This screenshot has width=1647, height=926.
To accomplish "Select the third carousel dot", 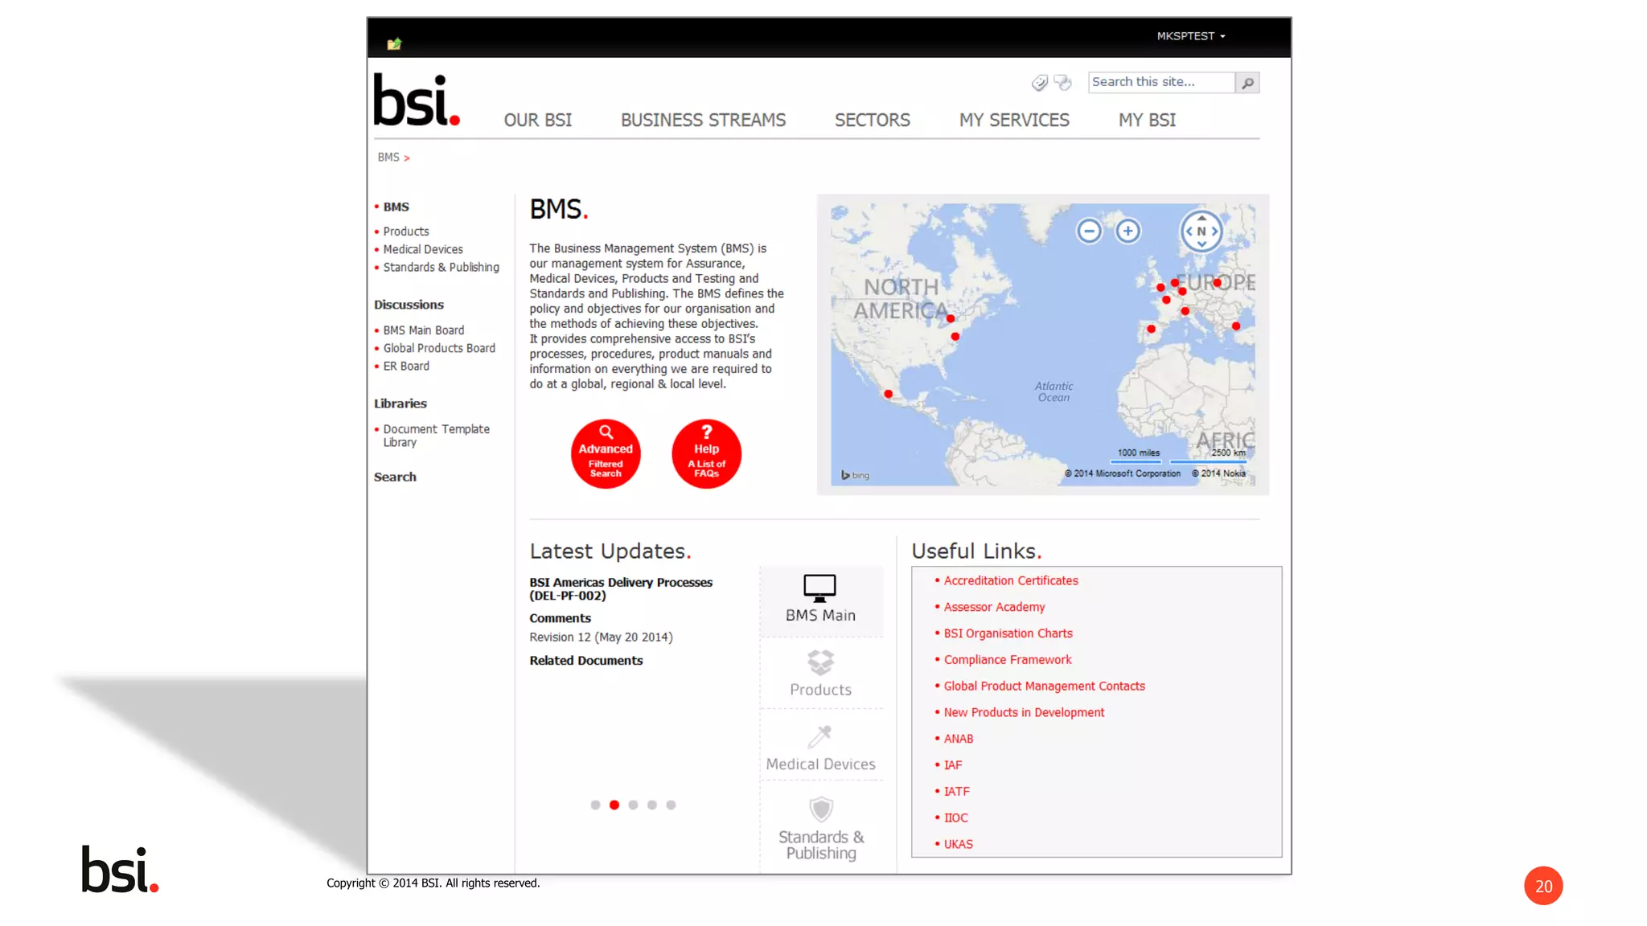I will pyautogui.click(x=633, y=805).
